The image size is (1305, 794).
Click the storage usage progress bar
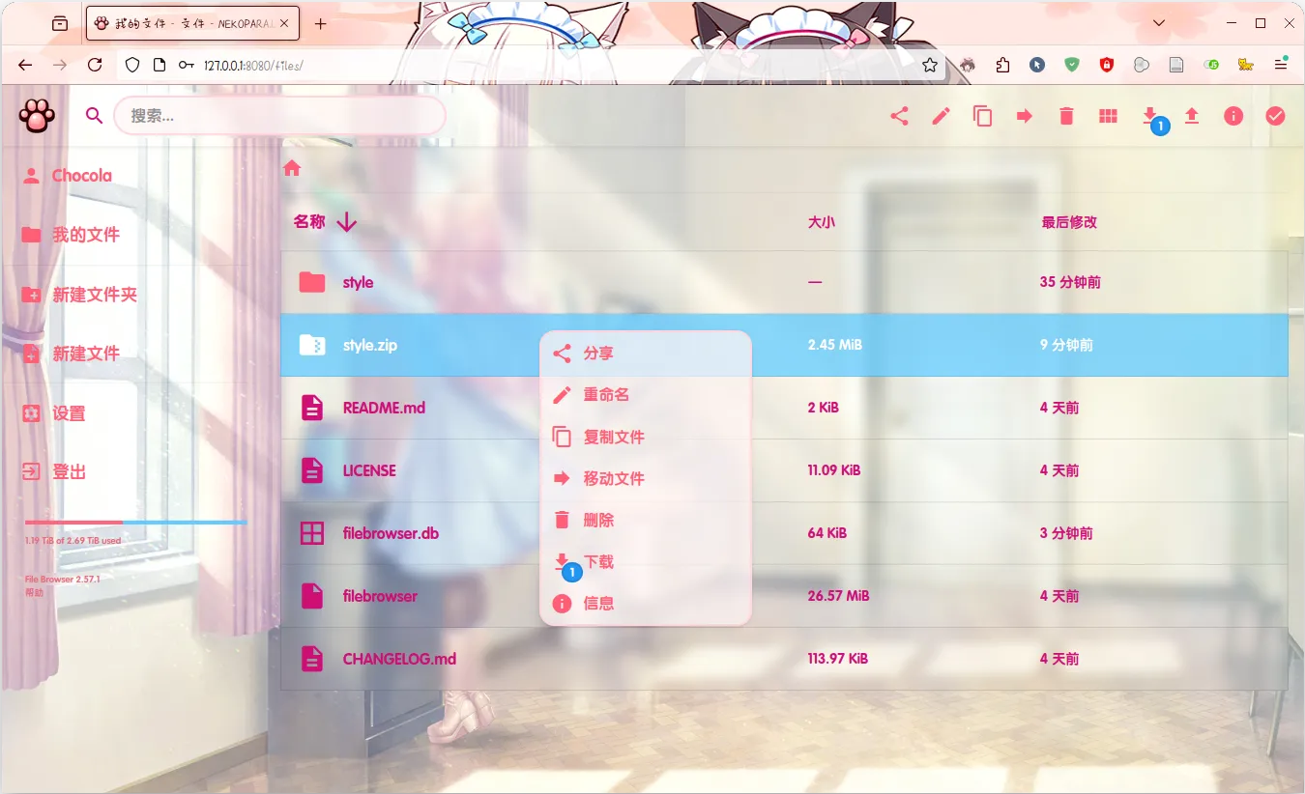tap(135, 523)
